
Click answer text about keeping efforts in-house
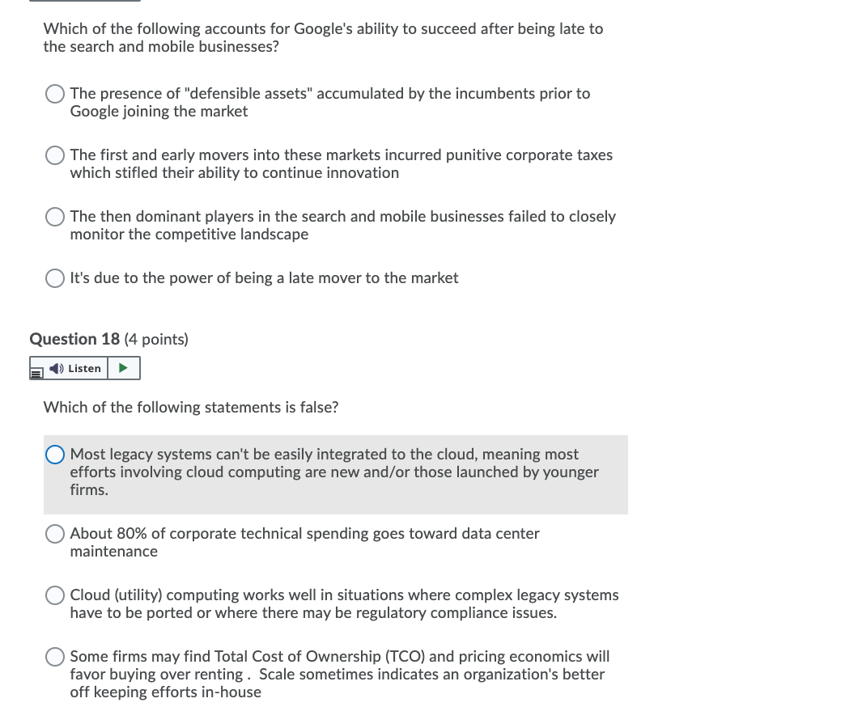339,674
